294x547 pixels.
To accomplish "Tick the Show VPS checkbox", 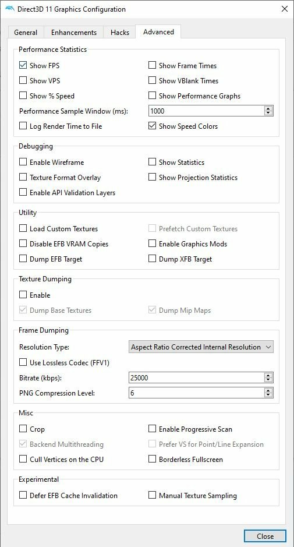I will point(23,80).
